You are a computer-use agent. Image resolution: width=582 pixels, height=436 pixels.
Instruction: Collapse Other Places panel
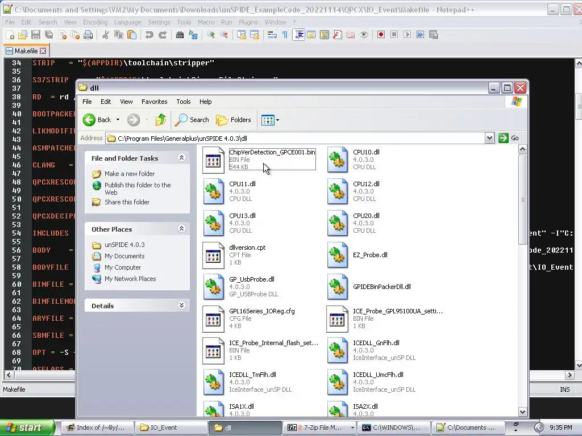pos(181,229)
